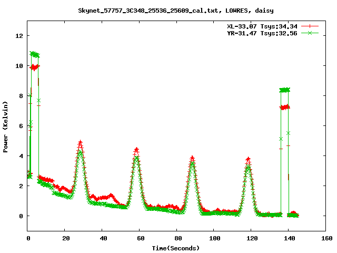
Task: Click the top of the red peak near 28 seconds
Action: tap(80, 142)
